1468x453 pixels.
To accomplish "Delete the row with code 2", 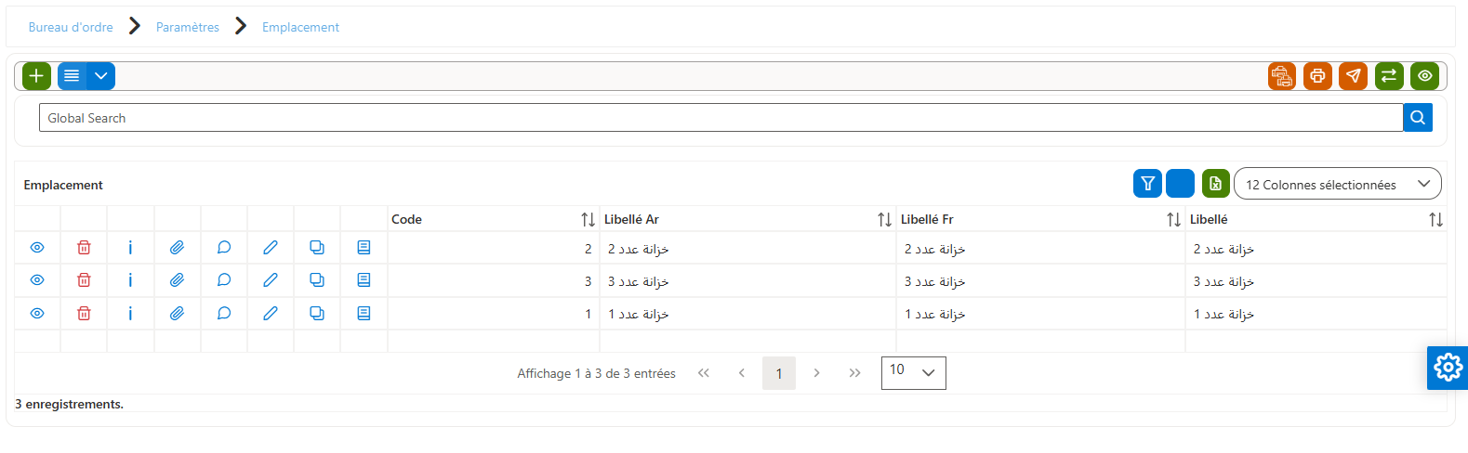I will click(84, 248).
